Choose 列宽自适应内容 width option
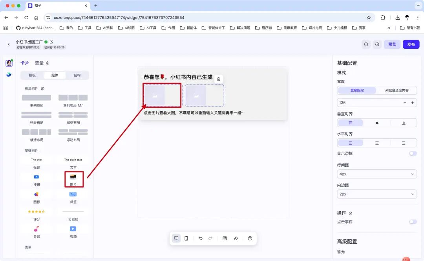The width and height of the screenshot is (424, 261). (397, 90)
